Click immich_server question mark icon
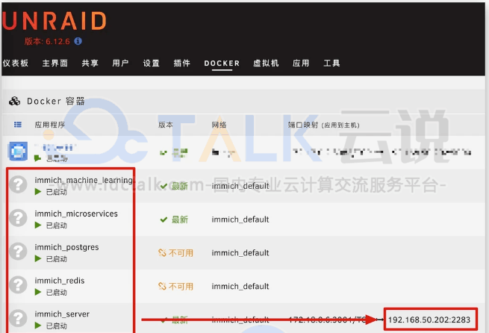 (x=18, y=318)
